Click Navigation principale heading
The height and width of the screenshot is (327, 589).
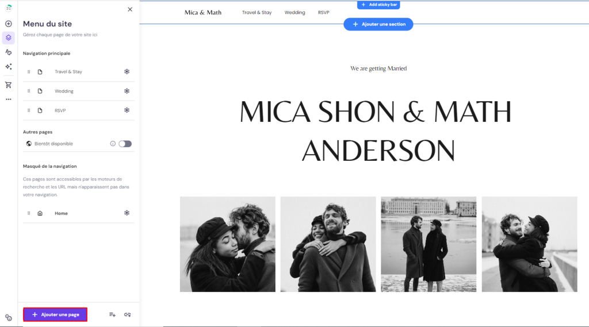click(47, 53)
